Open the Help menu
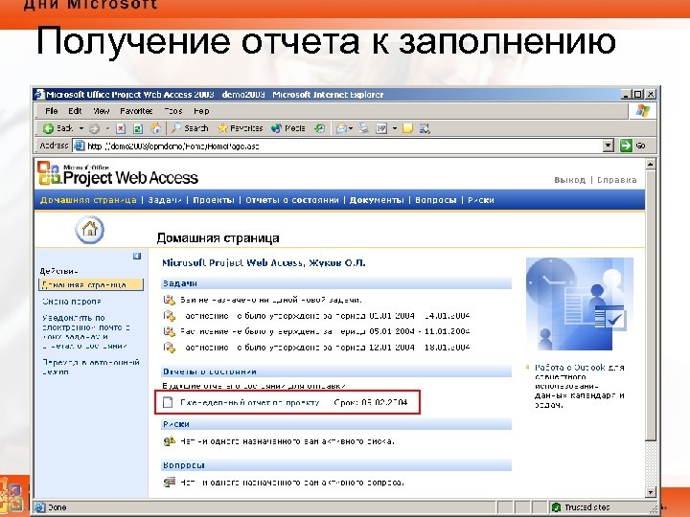Image resolution: width=690 pixels, height=517 pixels. pyautogui.click(x=201, y=111)
